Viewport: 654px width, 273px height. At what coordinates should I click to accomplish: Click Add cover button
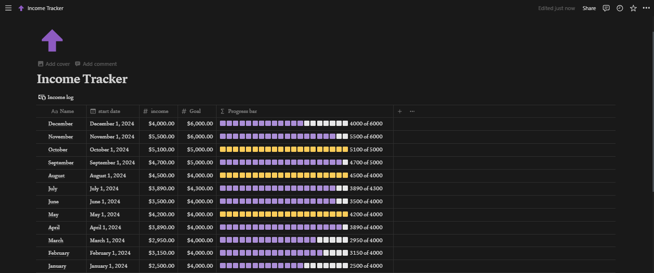coord(54,64)
